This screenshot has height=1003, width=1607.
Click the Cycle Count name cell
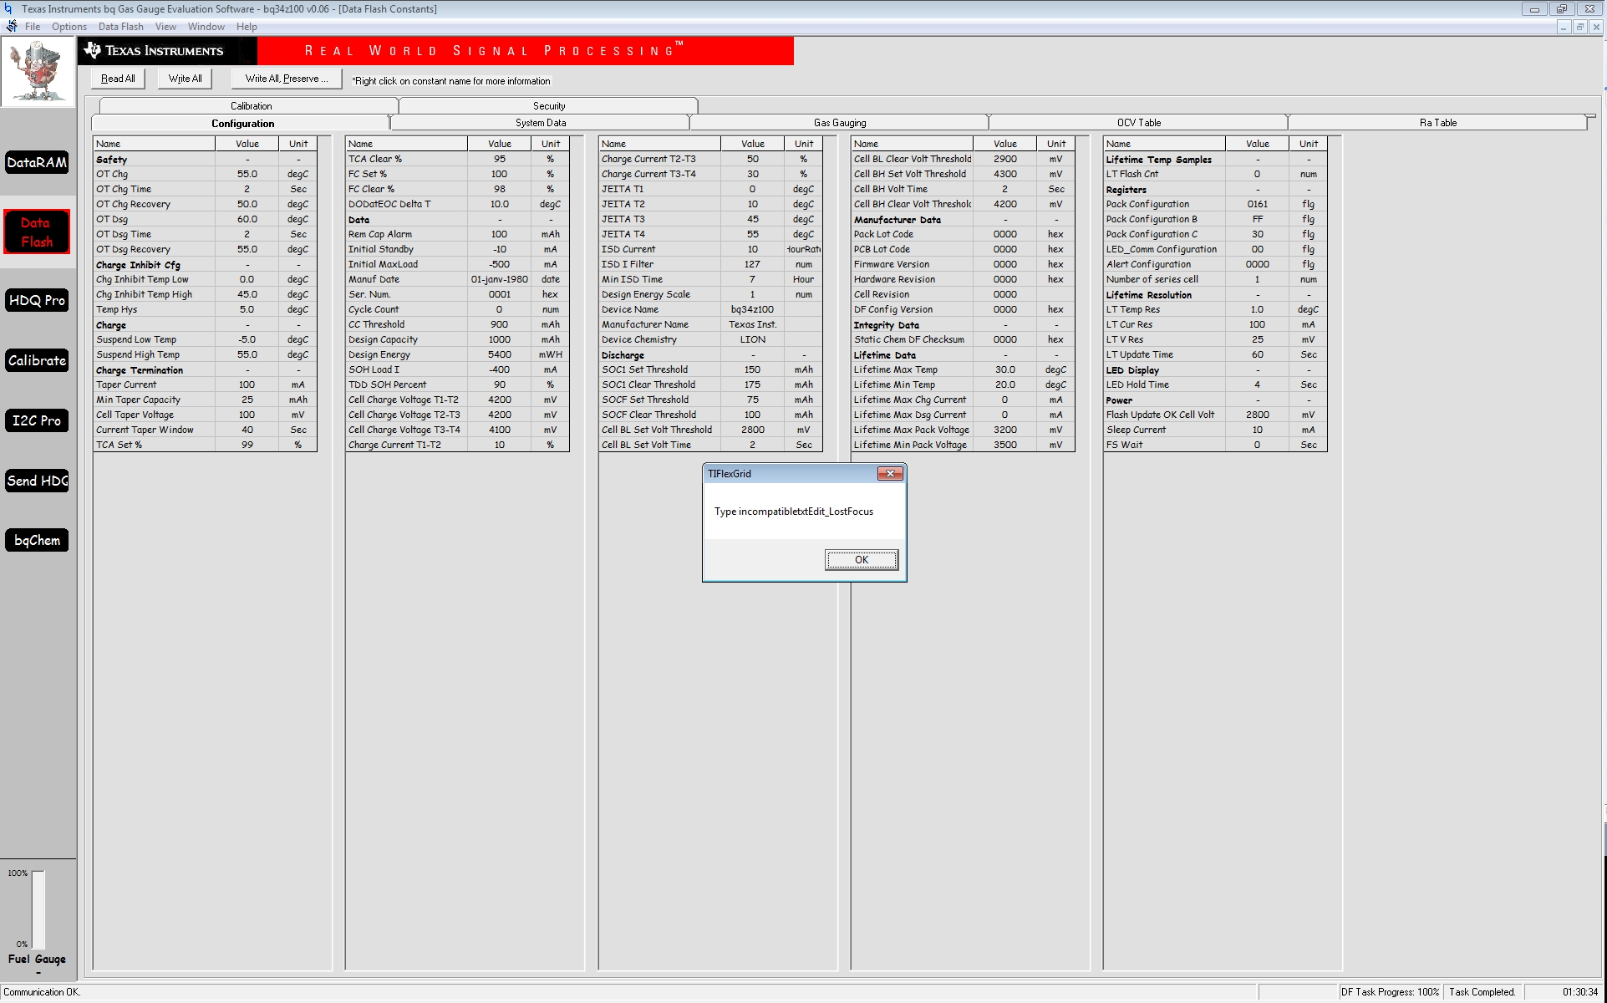pyautogui.click(x=406, y=309)
